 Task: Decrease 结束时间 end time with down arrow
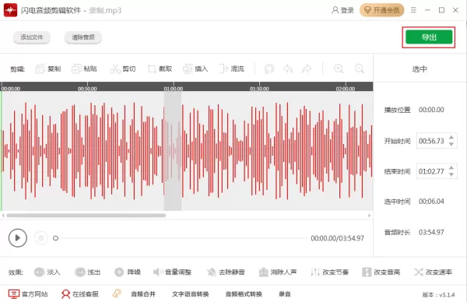coord(451,174)
